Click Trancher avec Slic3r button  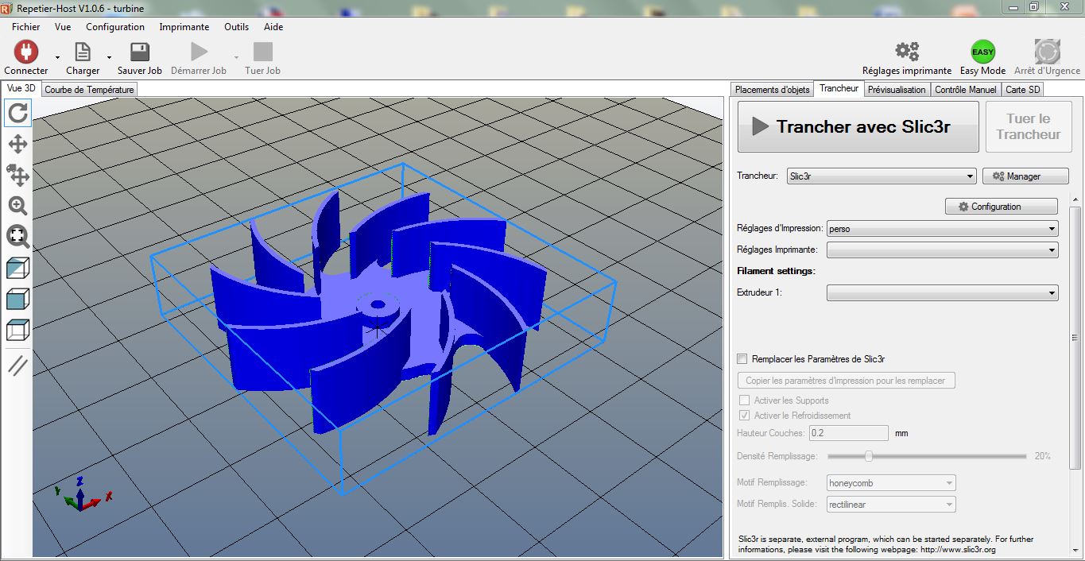pos(858,126)
